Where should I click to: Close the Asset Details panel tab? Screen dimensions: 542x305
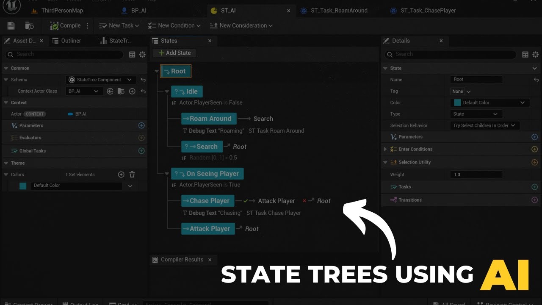pos(41,41)
